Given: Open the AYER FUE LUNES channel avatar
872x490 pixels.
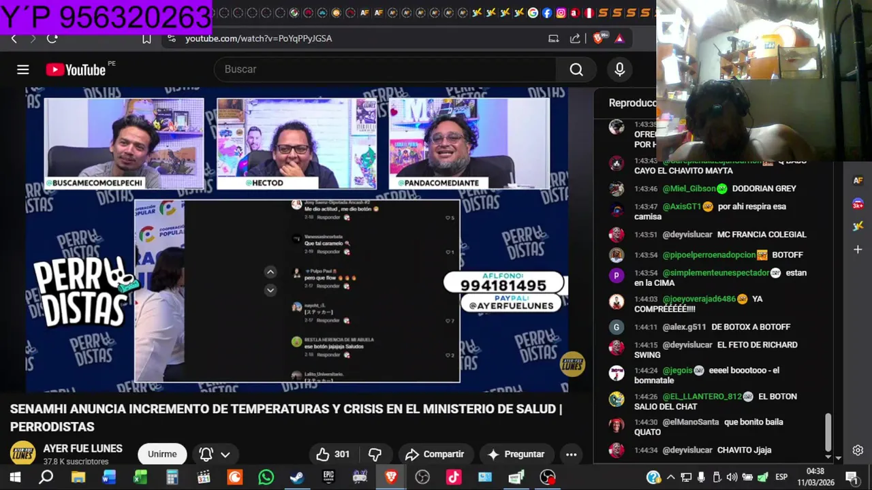Looking at the screenshot, I should pos(22,454).
